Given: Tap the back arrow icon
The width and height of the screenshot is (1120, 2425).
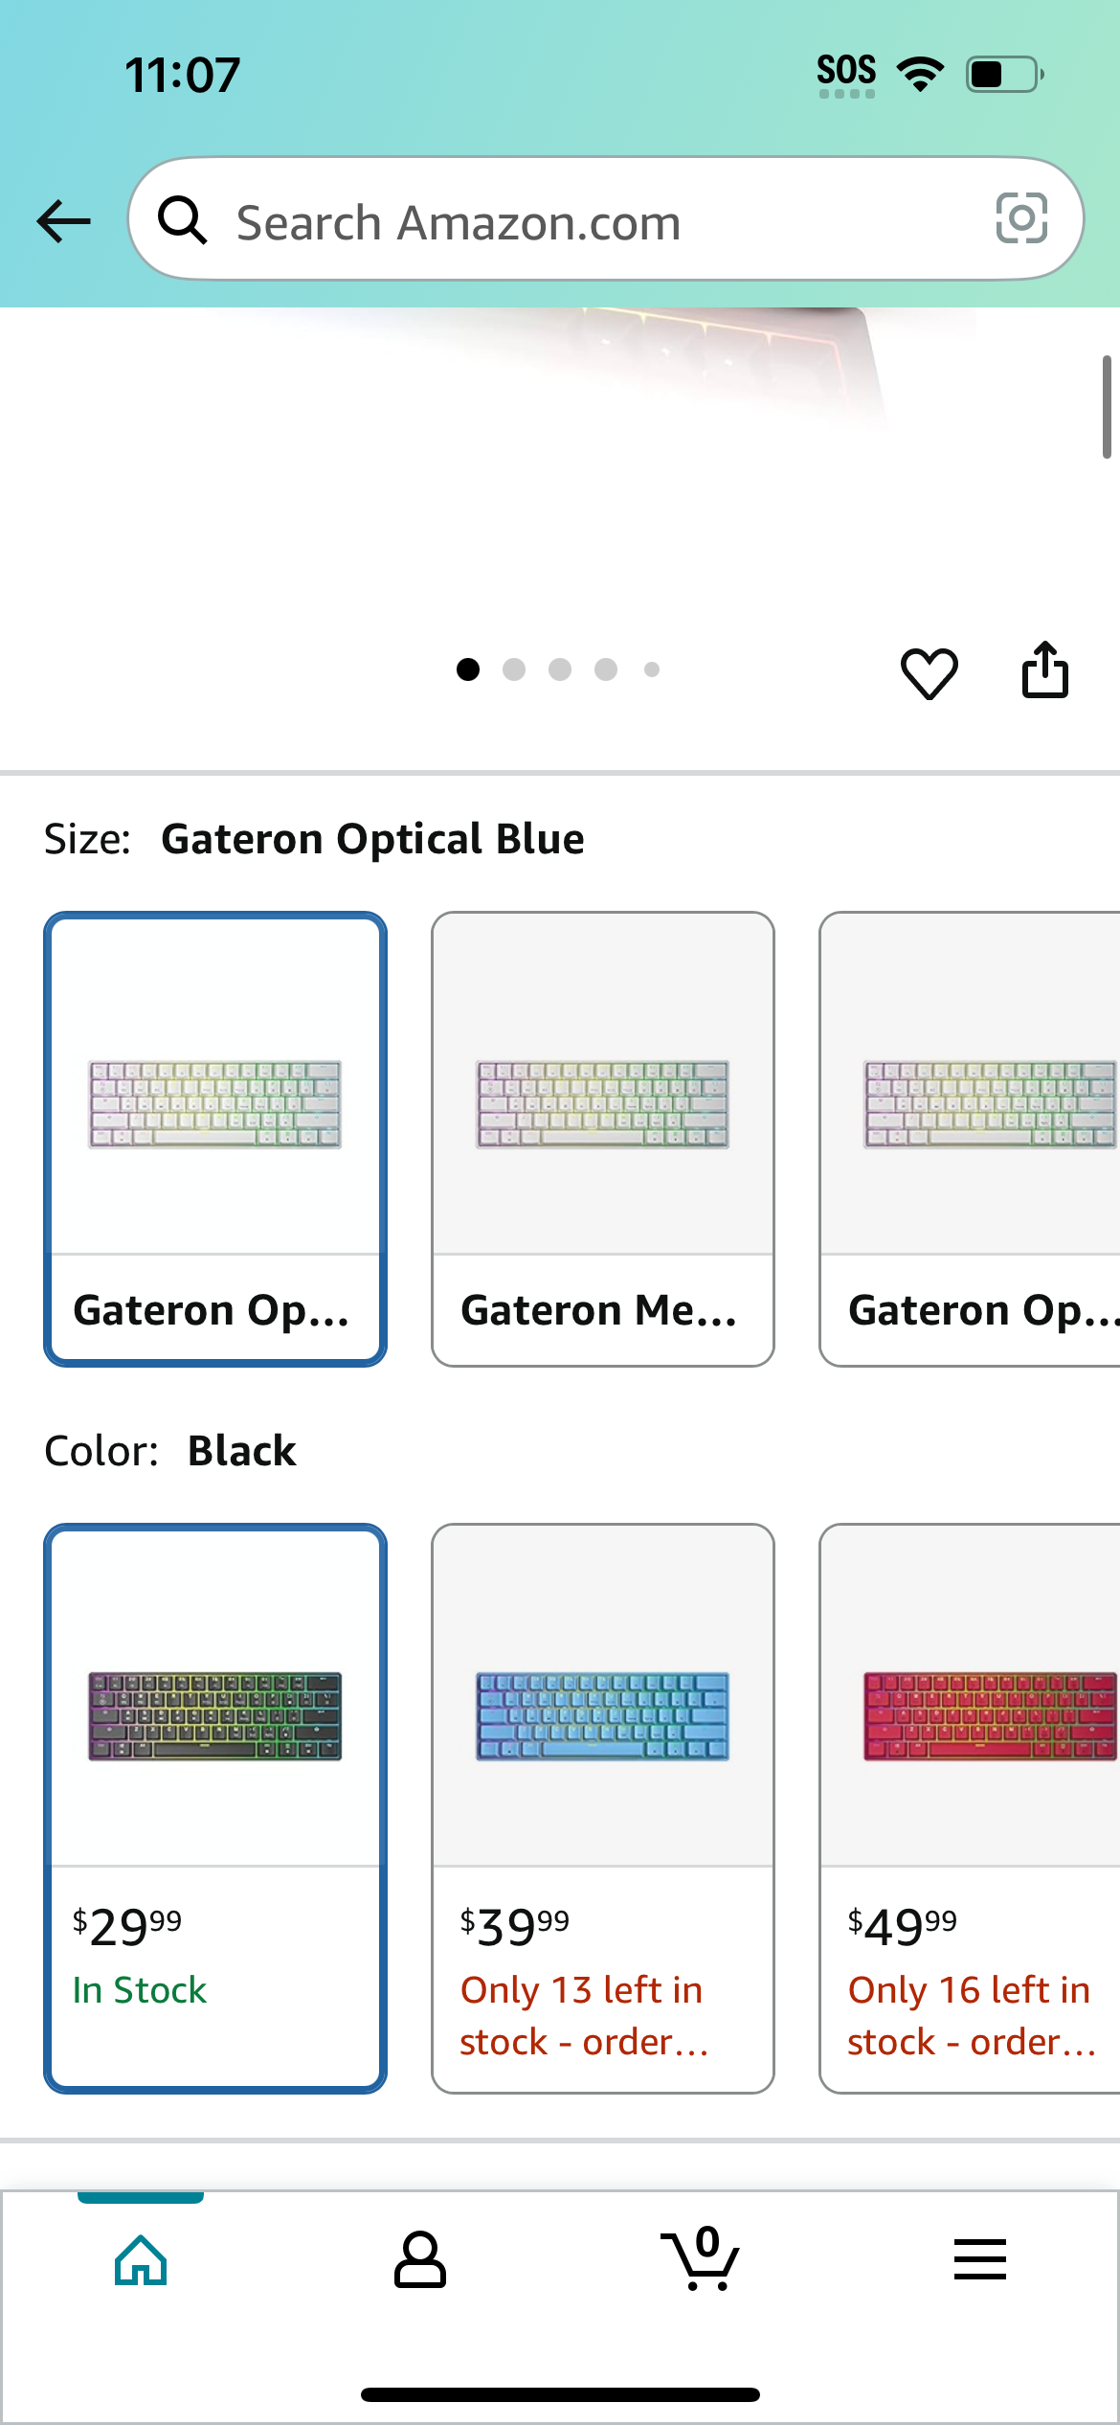Looking at the screenshot, I should [63, 221].
